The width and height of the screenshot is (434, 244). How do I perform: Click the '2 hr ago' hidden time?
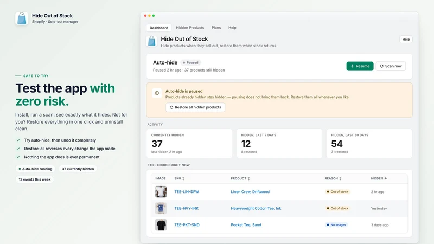378,192
